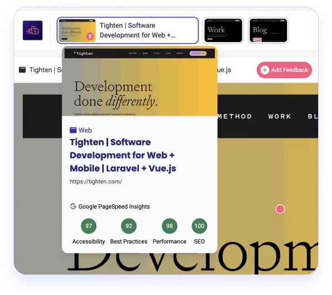Click the plus icon in Add Feedback
The height and width of the screenshot is (295, 332).
[x=265, y=70]
